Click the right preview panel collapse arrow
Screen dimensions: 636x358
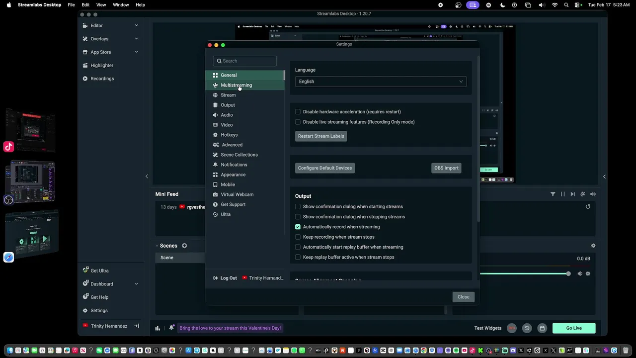604,177
